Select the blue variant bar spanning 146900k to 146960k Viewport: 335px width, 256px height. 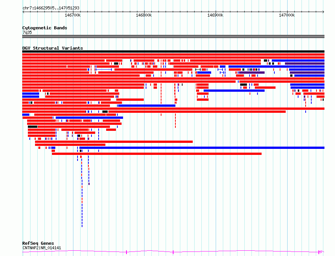click(x=234, y=91)
